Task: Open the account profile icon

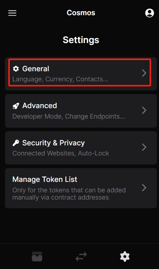Action: [x=149, y=13]
